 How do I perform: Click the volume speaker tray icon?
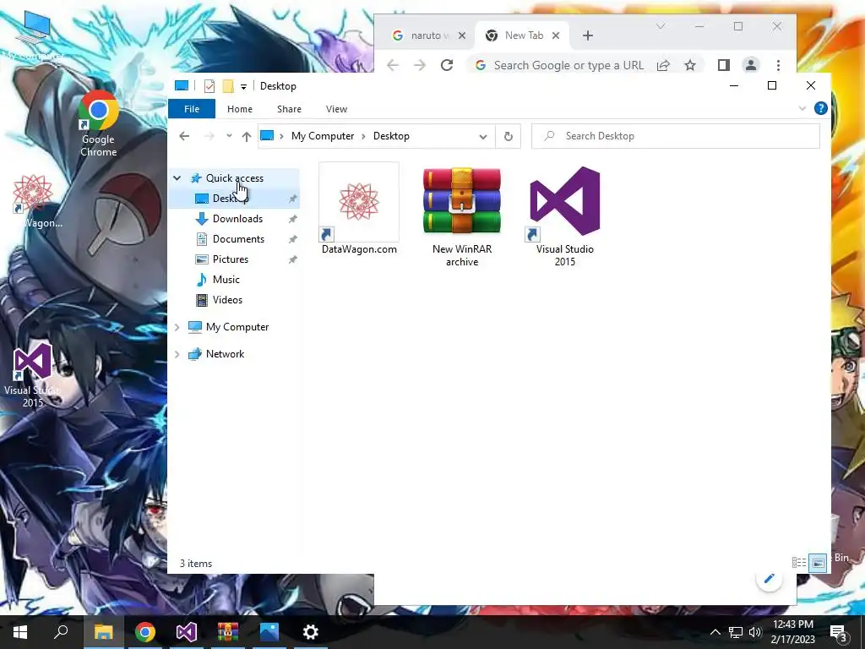(x=754, y=632)
